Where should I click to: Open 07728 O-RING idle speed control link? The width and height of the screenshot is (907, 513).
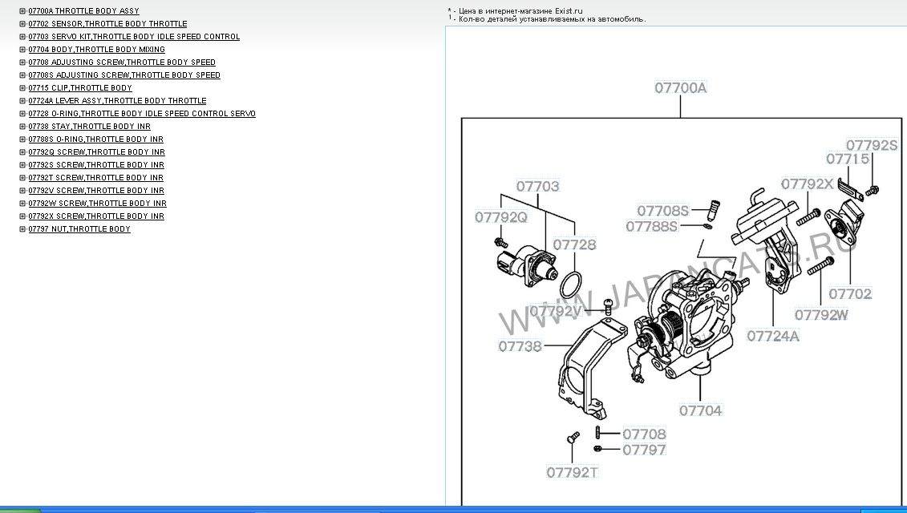tap(142, 114)
